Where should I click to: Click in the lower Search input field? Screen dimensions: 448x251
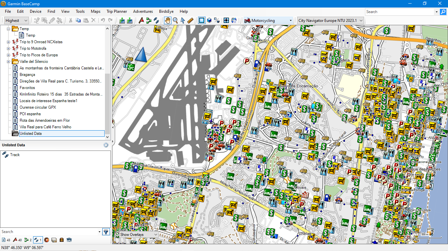pyautogui.click(x=49, y=232)
